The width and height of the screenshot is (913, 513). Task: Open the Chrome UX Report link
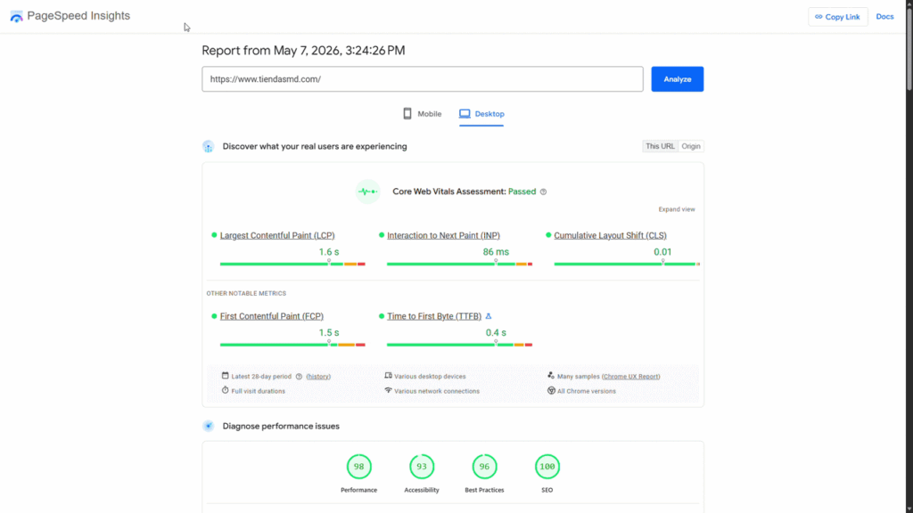pyautogui.click(x=630, y=377)
